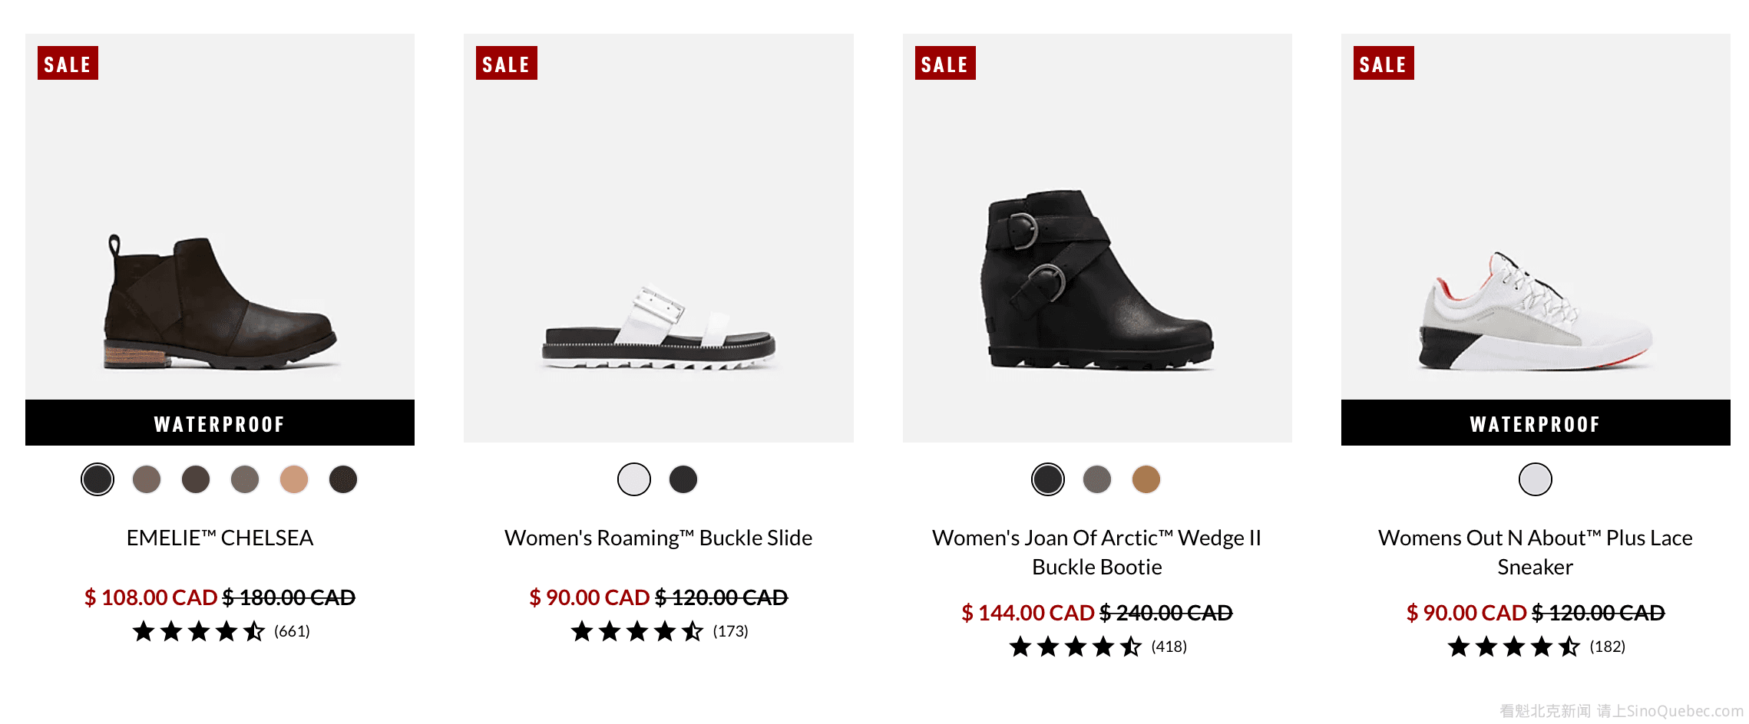1749x724 pixels.
Task: Pick the second taupe Emelie Chelsea swatch
Action: (x=245, y=480)
